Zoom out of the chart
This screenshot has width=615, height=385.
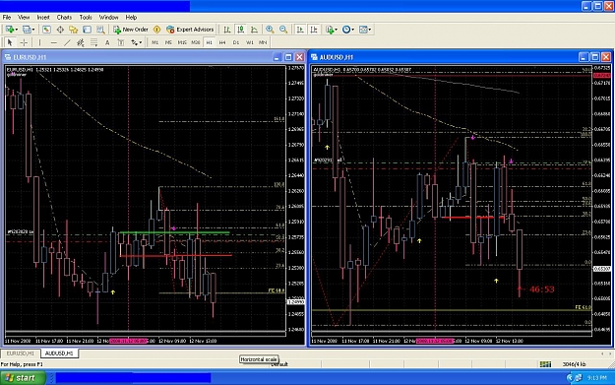283,30
